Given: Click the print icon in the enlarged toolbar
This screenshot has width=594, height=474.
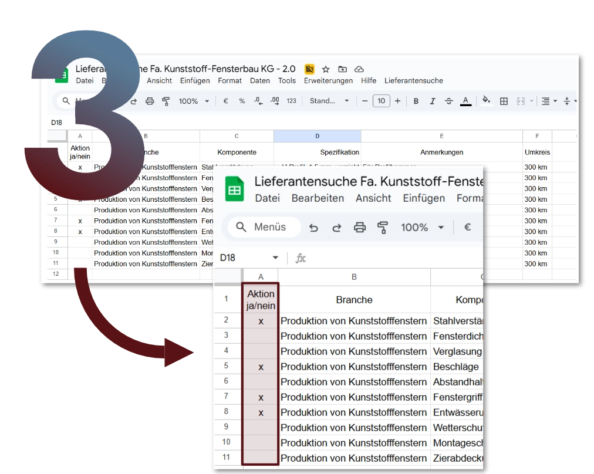Looking at the screenshot, I should 360,228.
